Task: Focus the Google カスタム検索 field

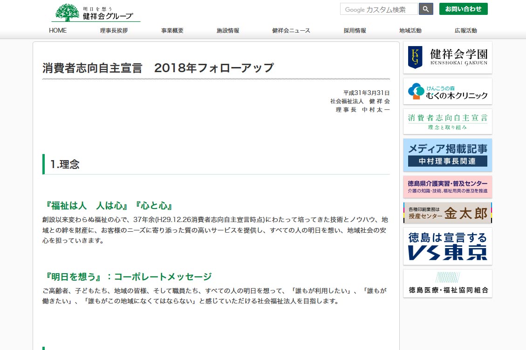Action: click(379, 9)
